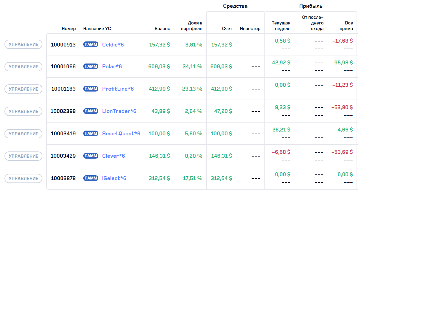Click the ПАММ badge next to iSelect*6
The width and height of the screenshot is (430, 322).
(x=90, y=178)
